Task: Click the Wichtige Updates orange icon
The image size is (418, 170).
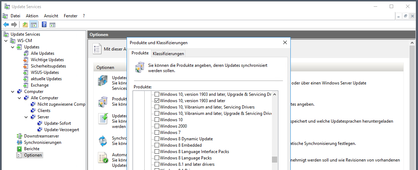Action: 26,60
